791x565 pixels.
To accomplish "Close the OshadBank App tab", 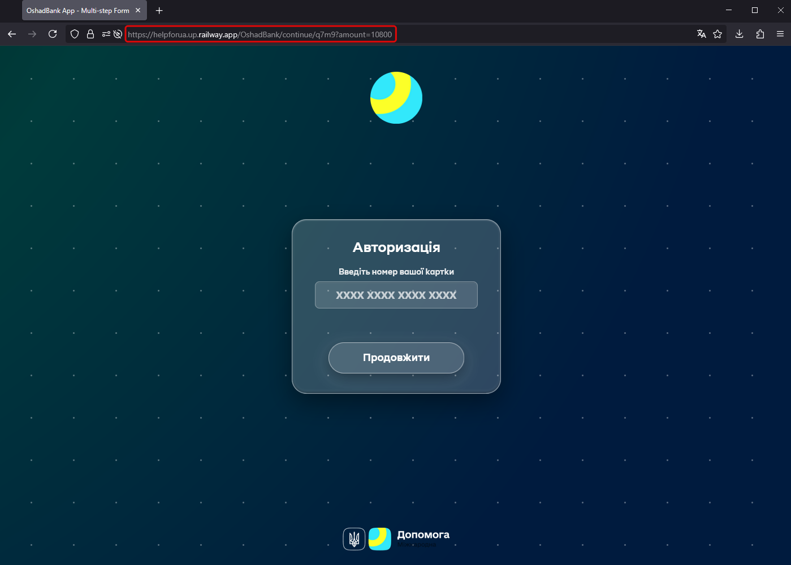I will 138,10.
